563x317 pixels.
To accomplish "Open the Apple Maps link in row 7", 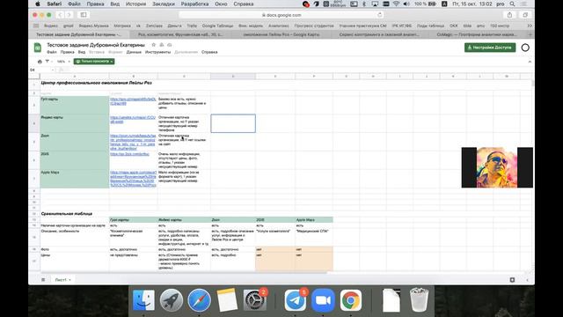I will (x=133, y=179).
